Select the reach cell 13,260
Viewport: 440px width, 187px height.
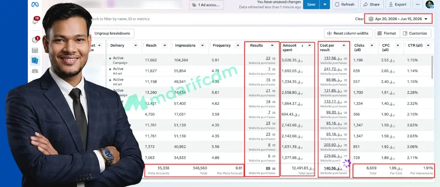(x=151, y=92)
